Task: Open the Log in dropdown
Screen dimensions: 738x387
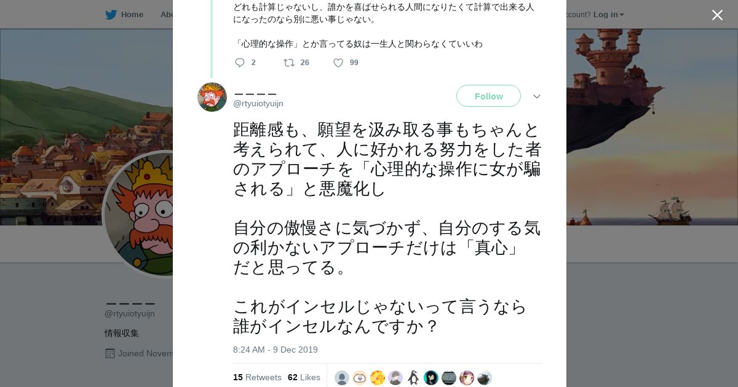Action: tap(608, 15)
